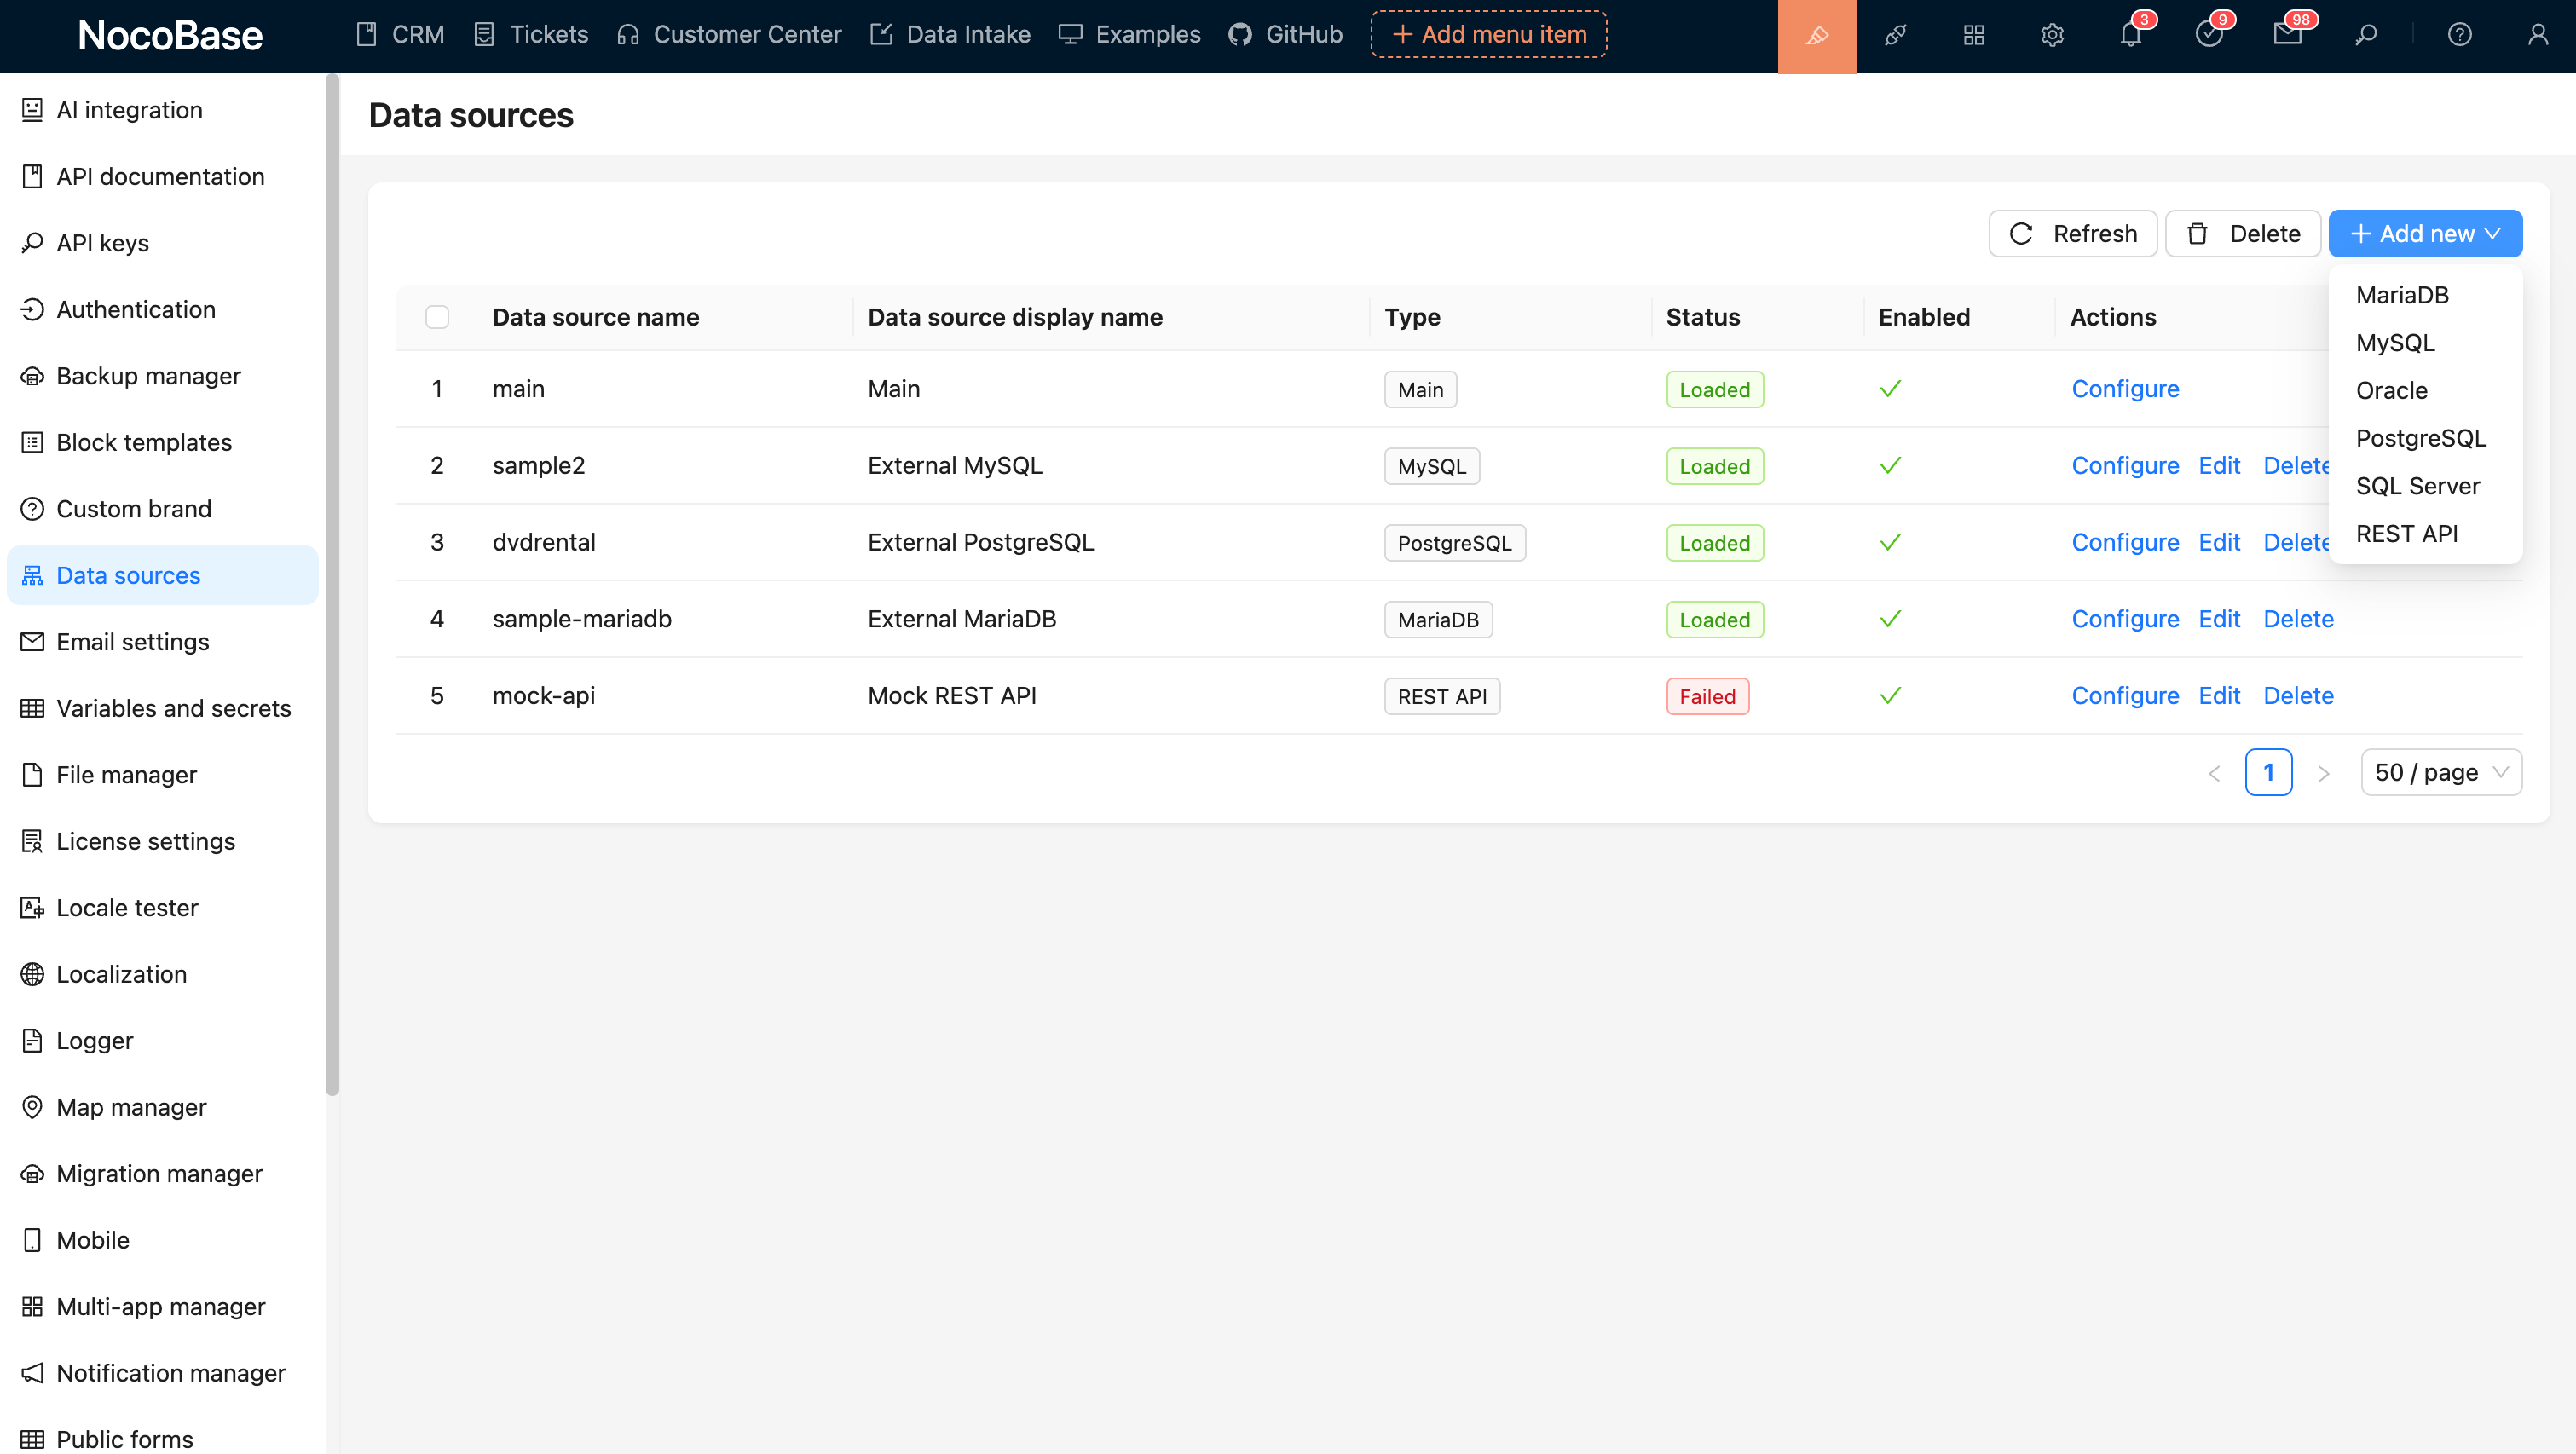Image resolution: width=2576 pixels, height=1454 pixels.
Task: Click the toolbar Delete button
Action: [x=2243, y=234]
